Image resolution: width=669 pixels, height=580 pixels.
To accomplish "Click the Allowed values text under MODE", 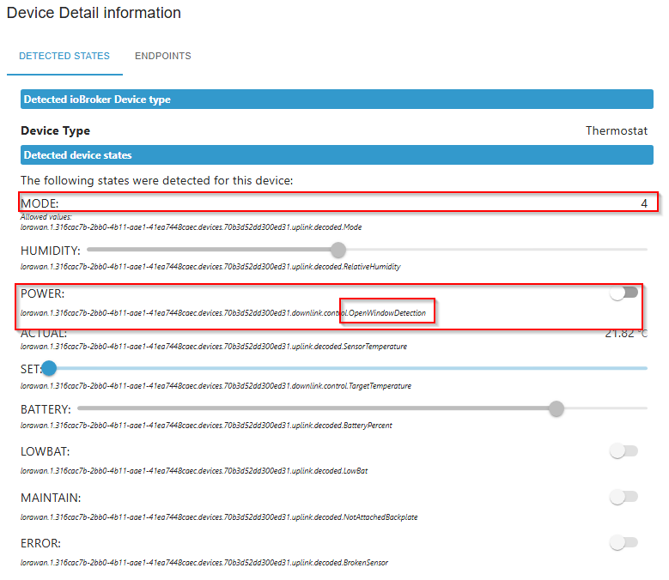I will click(x=46, y=217).
